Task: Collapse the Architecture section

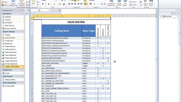Action: [x=22, y=70]
